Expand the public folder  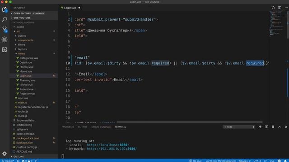coord(14,27)
